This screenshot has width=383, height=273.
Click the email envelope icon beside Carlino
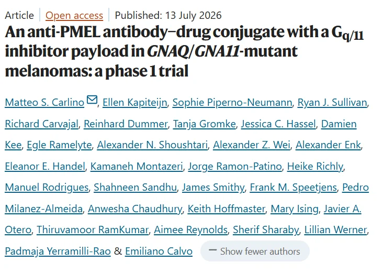coord(92,100)
